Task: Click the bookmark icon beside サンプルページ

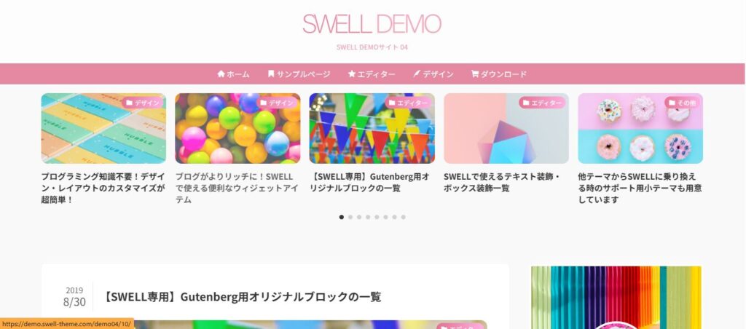Action: click(x=271, y=74)
